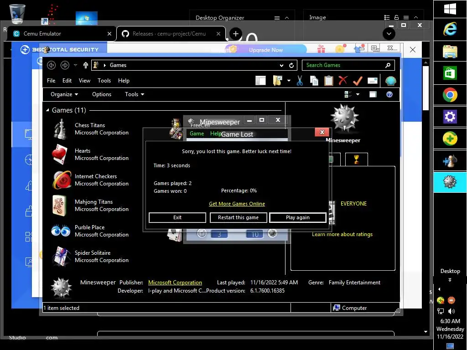The image size is (467, 350).
Task: Expand the Tools dropdown in command bar
Action: 135,94
